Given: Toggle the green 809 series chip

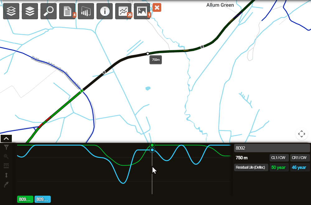Looking at the screenshot, I should pyautogui.click(x=25, y=199).
